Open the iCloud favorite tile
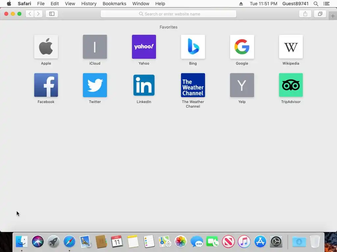Viewport: 337px width, 252px height. 95,47
